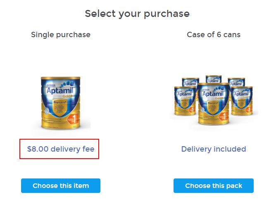Click the rear right can in the case
276x202 pixels.
click(237, 82)
